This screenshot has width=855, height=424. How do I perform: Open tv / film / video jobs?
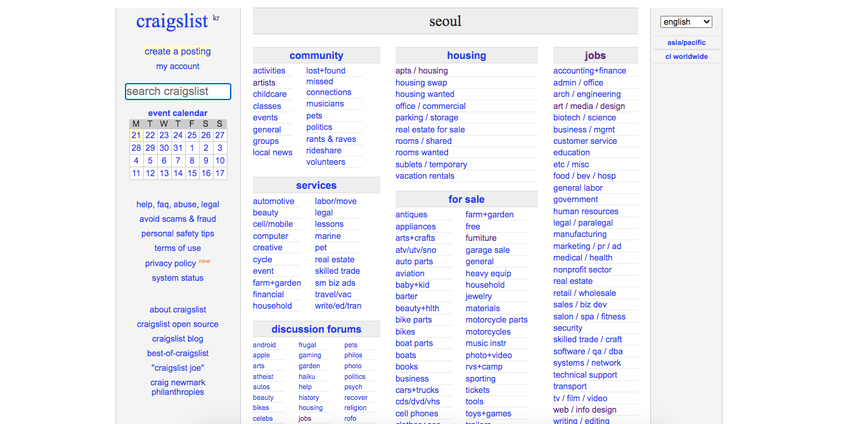pos(580,398)
